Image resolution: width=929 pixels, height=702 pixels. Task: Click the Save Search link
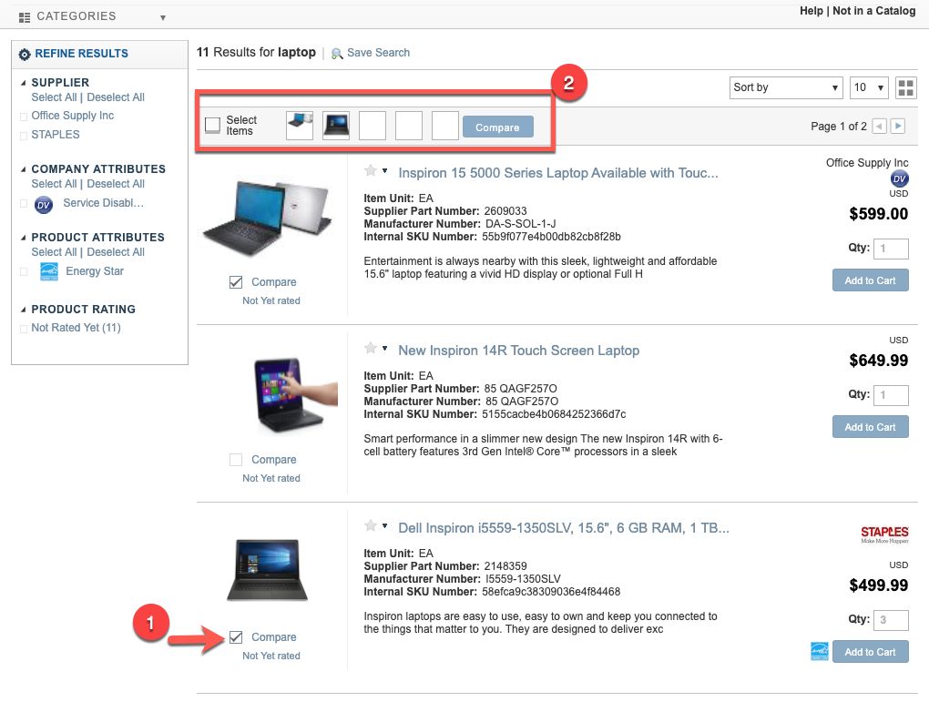[378, 53]
